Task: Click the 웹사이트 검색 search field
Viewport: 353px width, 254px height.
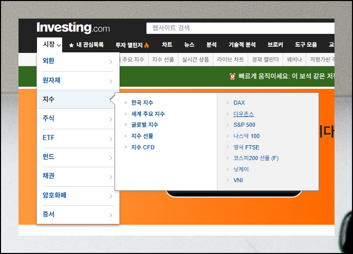Action: point(240,28)
